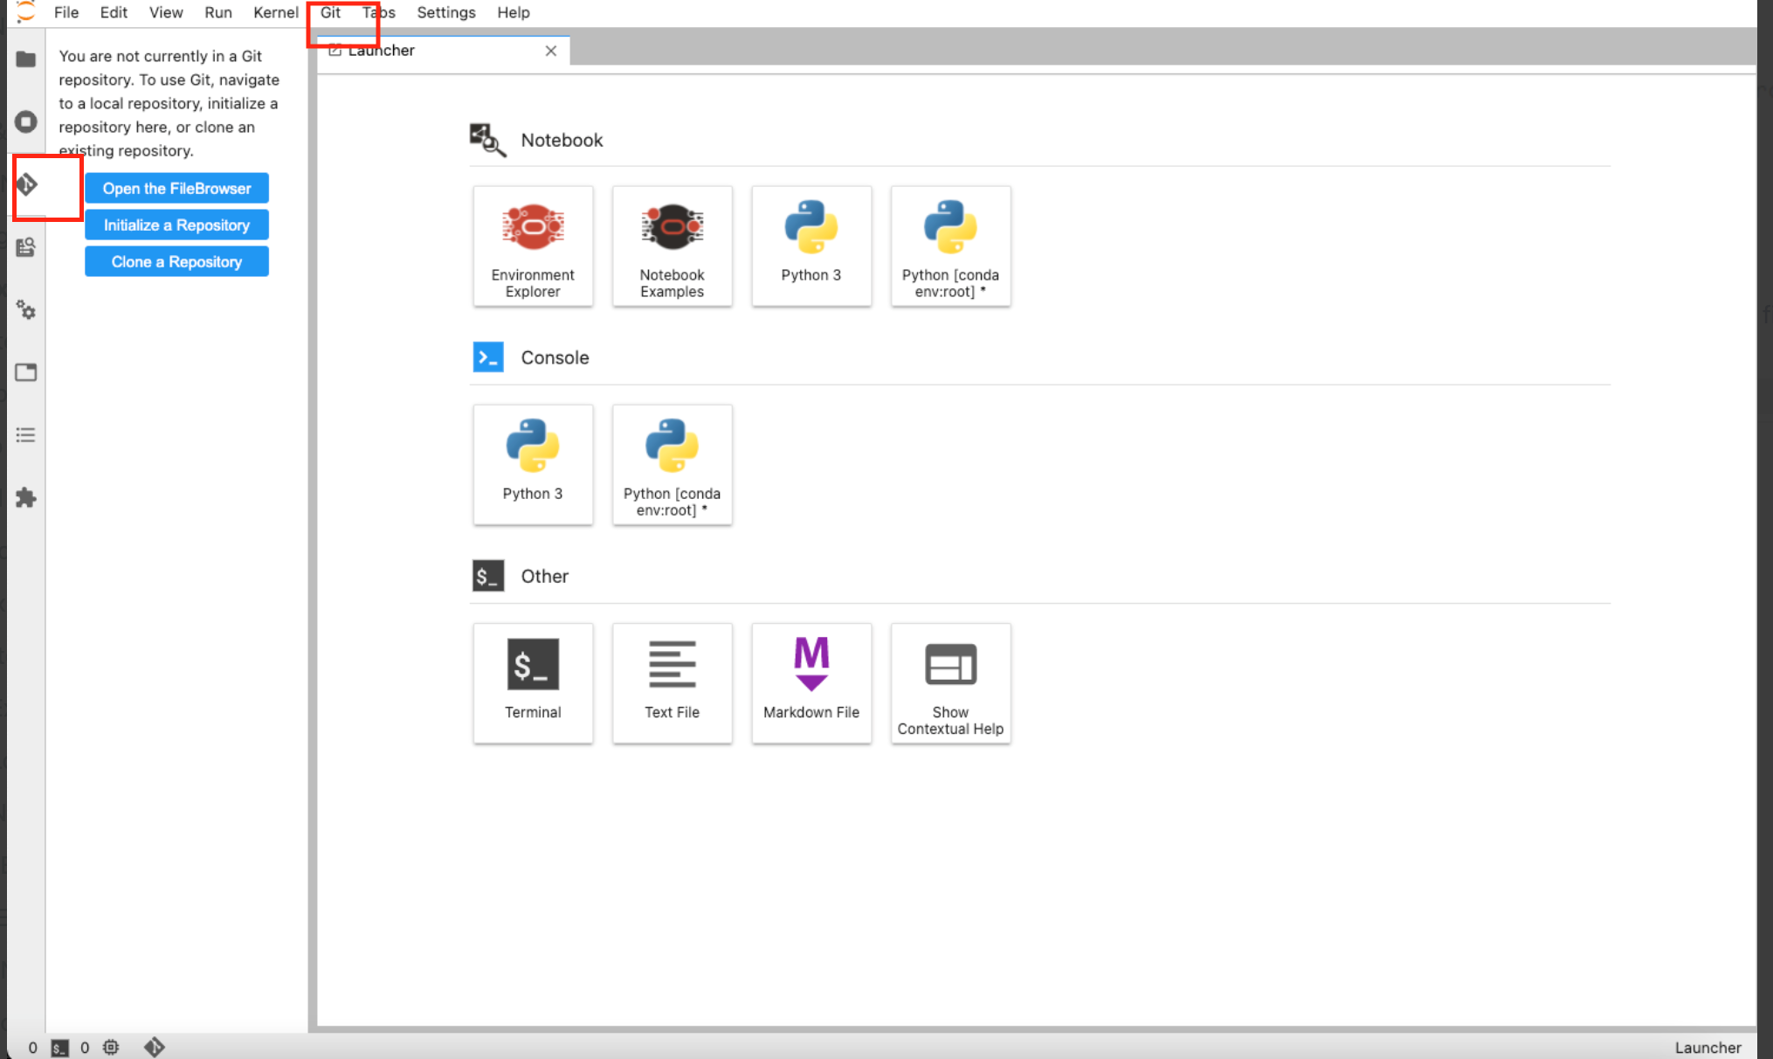This screenshot has height=1059, width=1773.
Task: Create a new Markdown File
Action: 811,682
